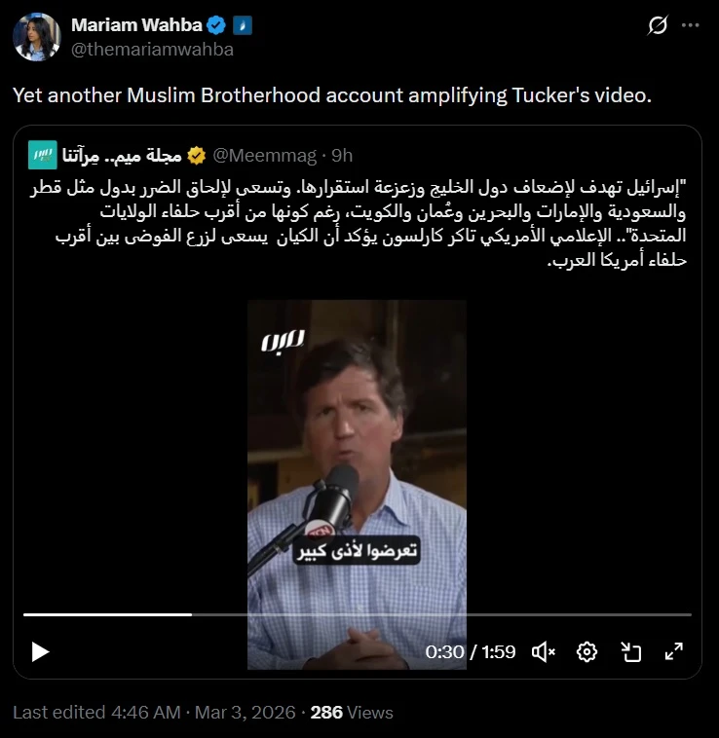
Task: Open video settings gear menu
Action: click(x=587, y=652)
